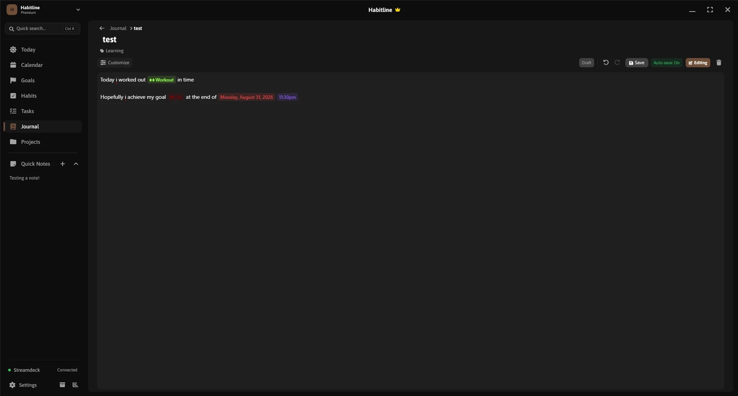Add a new quick note with the plus icon

click(63, 164)
